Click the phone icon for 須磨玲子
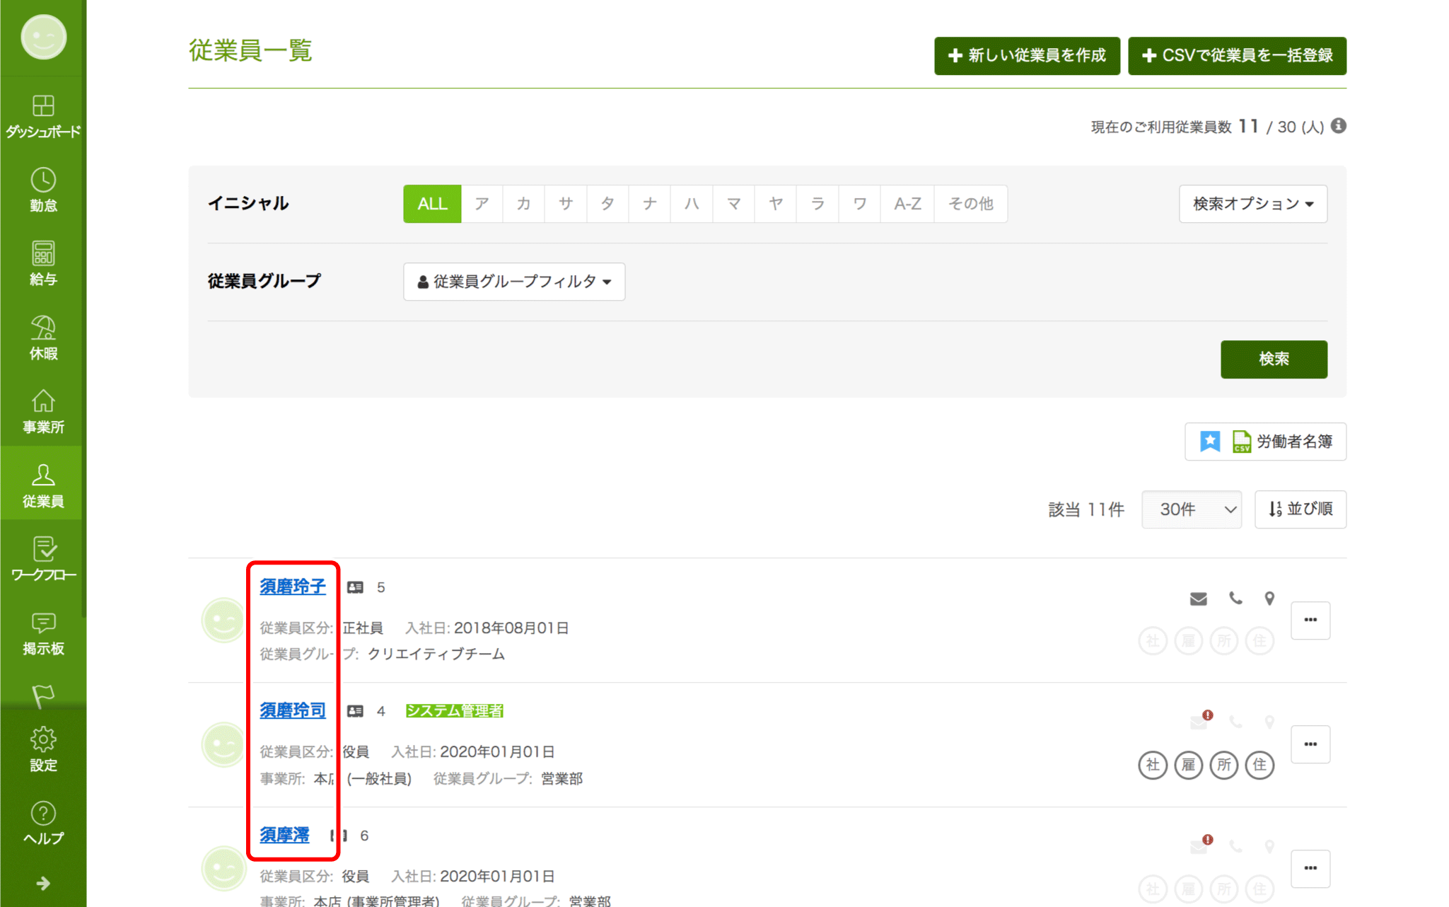Screen dimensions: 1449x907 pyautogui.click(x=1235, y=598)
